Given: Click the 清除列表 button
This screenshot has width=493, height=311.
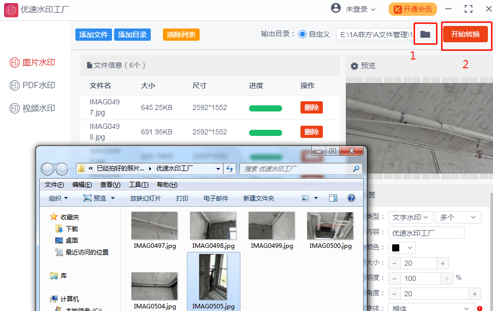Looking at the screenshot, I should [181, 35].
